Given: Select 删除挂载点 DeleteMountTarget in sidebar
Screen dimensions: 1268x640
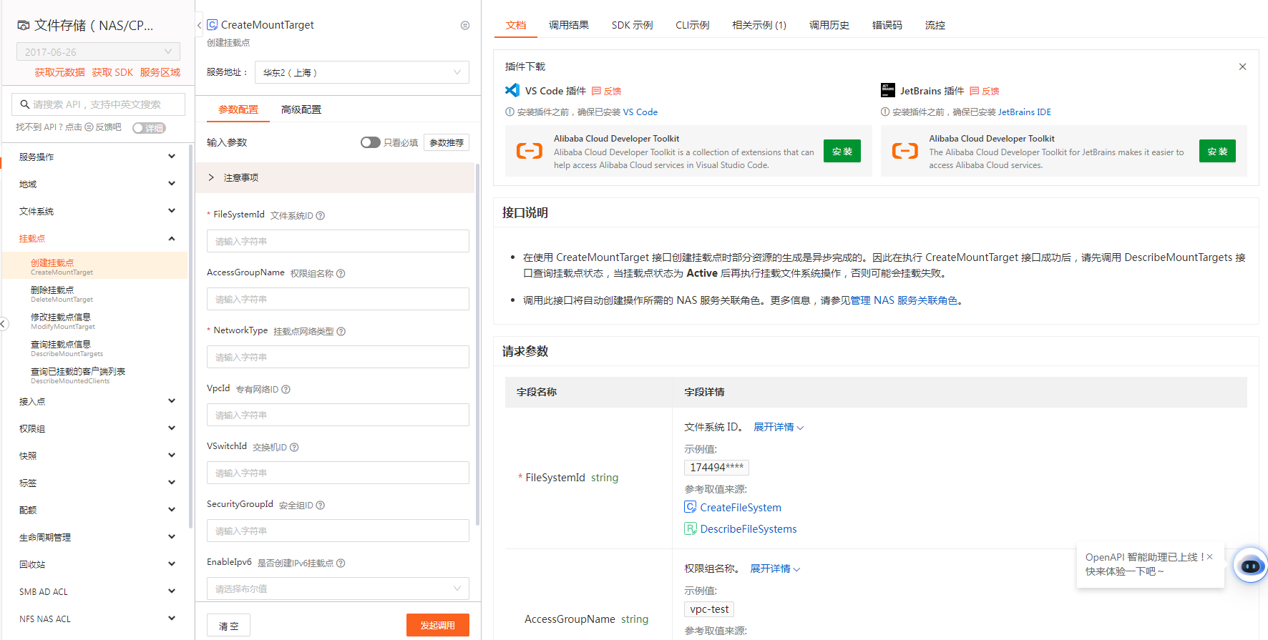Looking at the screenshot, I should click(97, 294).
